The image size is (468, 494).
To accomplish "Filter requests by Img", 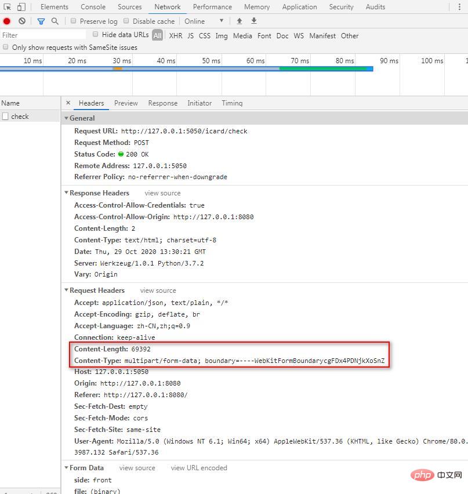I will click(222, 35).
